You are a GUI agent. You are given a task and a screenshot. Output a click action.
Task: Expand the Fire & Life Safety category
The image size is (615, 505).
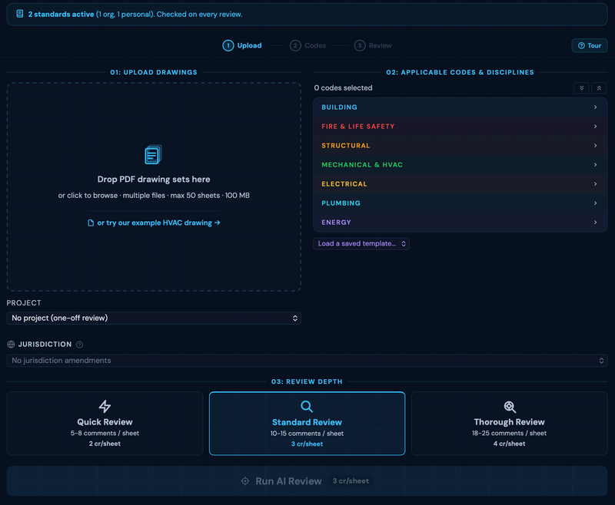[460, 127]
